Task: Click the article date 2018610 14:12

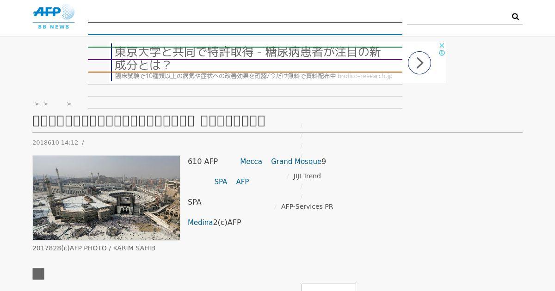Action: (x=55, y=143)
